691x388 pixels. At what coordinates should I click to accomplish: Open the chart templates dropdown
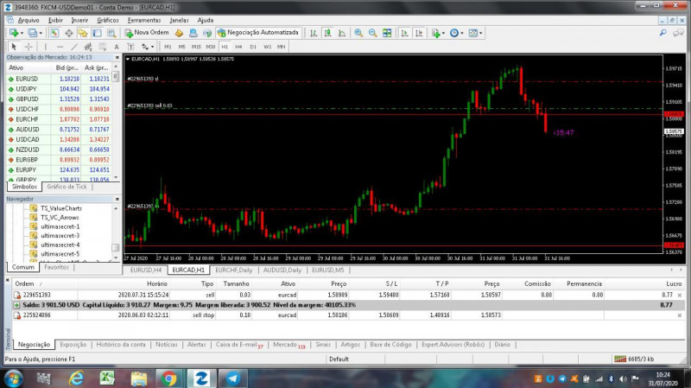click(479, 33)
